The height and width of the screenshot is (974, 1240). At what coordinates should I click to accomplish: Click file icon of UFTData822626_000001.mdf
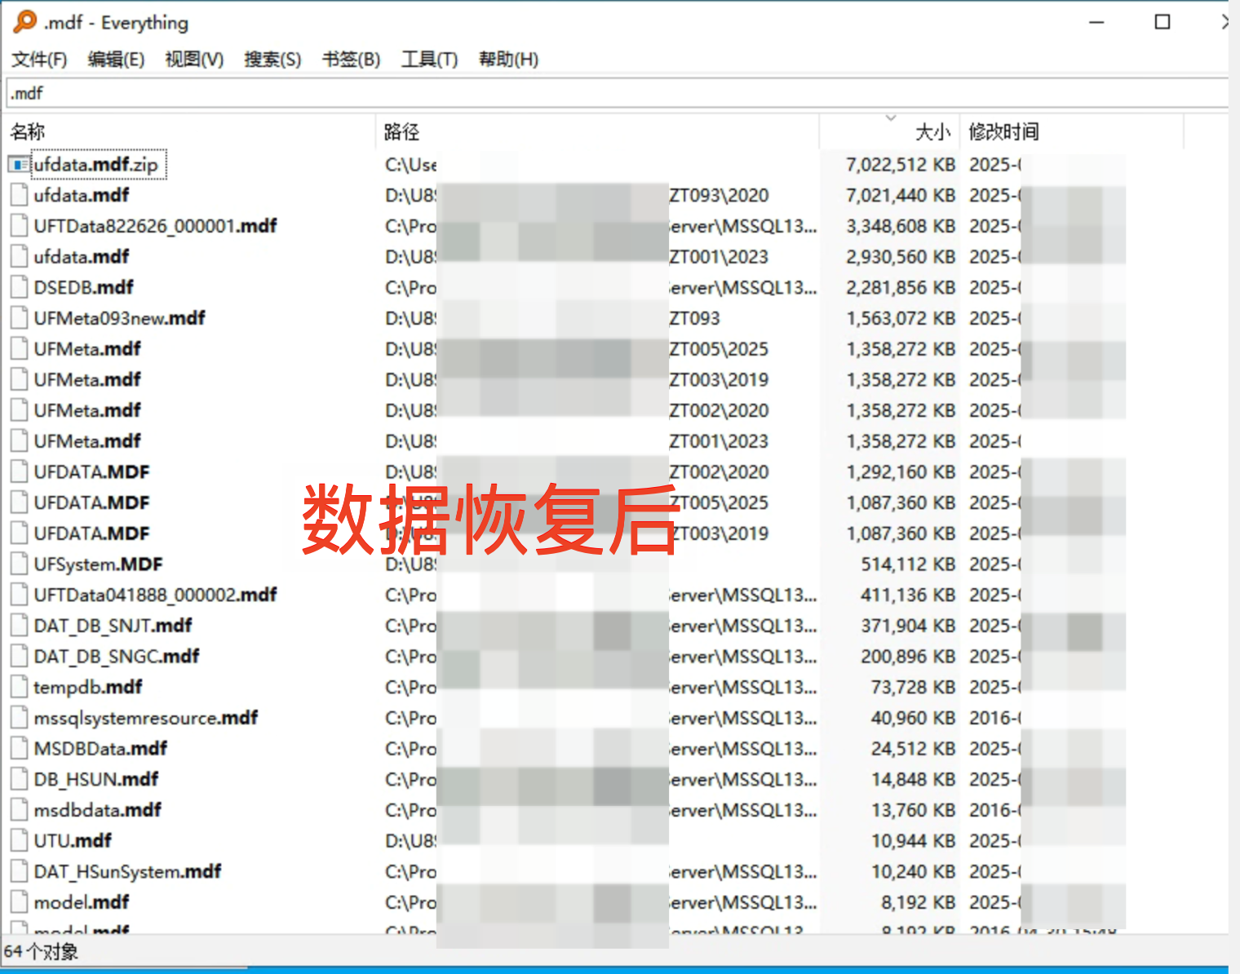click(20, 226)
